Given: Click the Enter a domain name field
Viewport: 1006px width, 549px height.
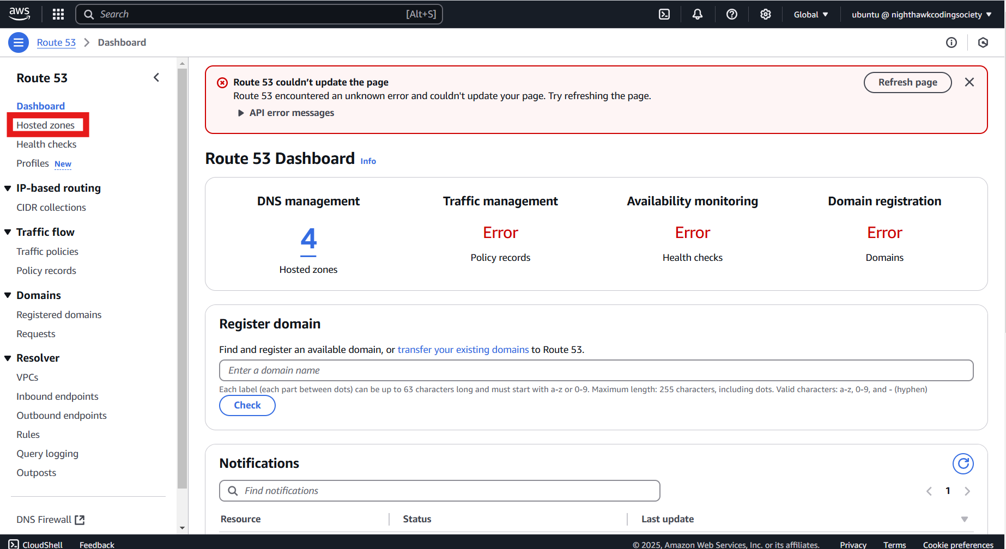Looking at the screenshot, I should 596,370.
